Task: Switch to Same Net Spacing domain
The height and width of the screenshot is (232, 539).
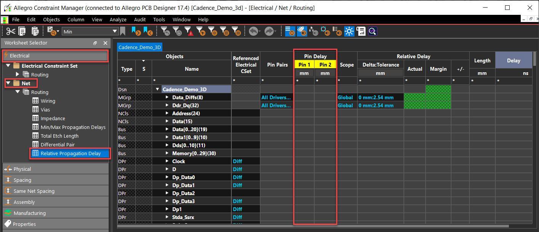Action: pyautogui.click(x=55, y=191)
